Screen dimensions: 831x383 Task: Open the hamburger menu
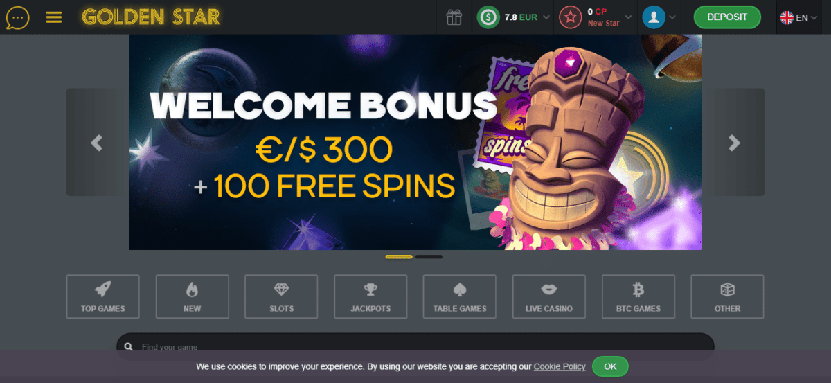tap(54, 17)
